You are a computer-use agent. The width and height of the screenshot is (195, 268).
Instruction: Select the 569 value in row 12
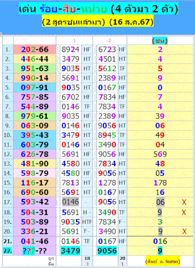160,154
